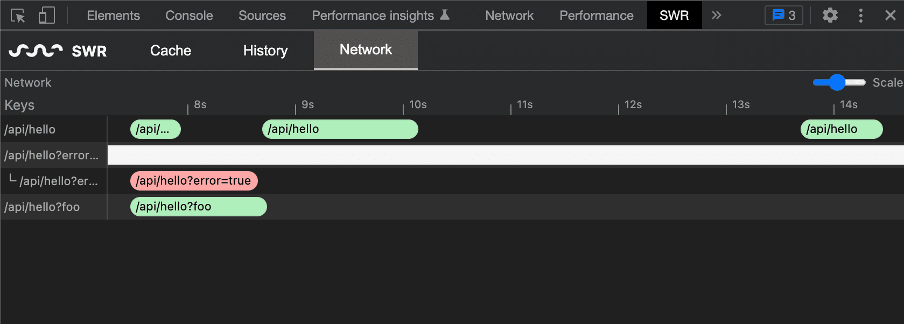Open the Sources panel
The height and width of the screenshot is (324, 904).
tap(262, 15)
